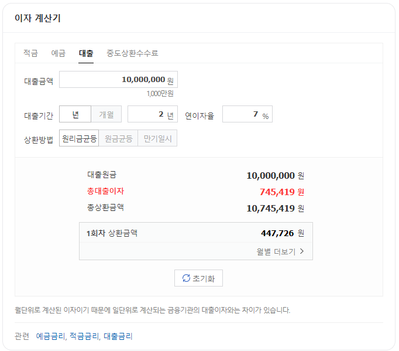
Task: Click the 대출금액 input field
Action: coord(118,80)
